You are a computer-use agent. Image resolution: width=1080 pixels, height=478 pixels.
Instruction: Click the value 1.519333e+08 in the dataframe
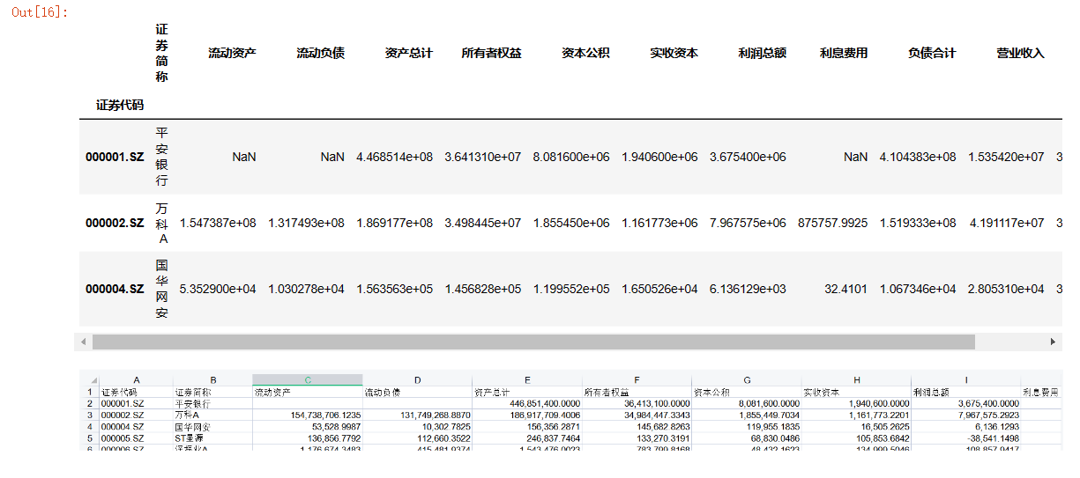[918, 223]
